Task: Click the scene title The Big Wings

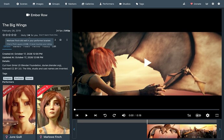Action: 14,25
